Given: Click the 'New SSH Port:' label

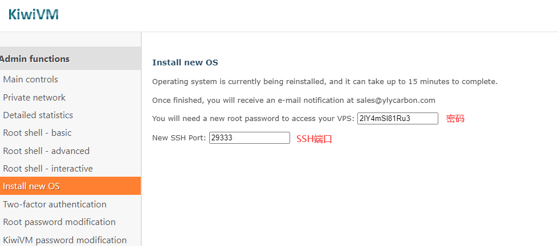Looking at the screenshot, I should [x=179, y=137].
